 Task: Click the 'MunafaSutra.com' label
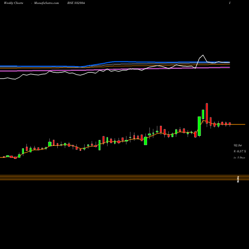pos(46,3)
